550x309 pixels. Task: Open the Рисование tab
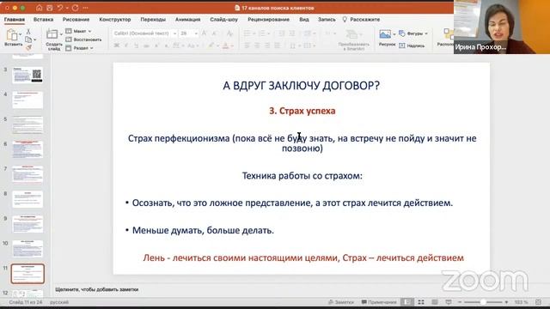tap(76, 20)
